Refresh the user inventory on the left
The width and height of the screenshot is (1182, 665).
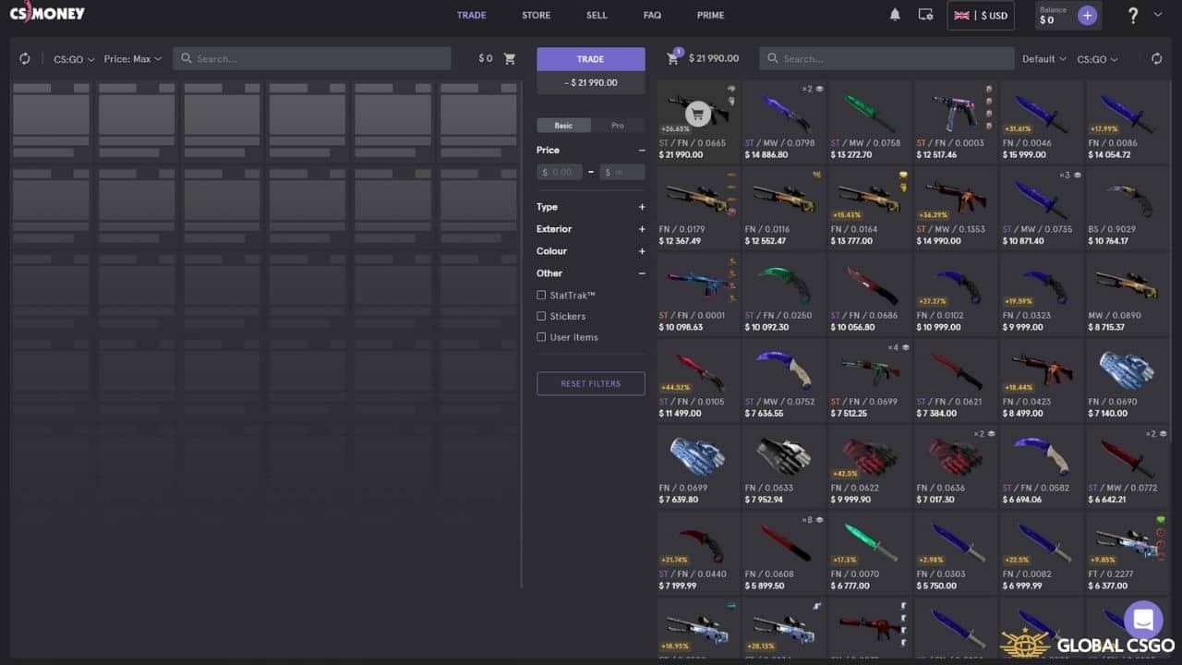25,58
